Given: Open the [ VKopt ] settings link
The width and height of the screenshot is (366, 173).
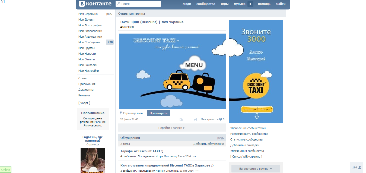Looking at the screenshot, I should tap(84, 103).
